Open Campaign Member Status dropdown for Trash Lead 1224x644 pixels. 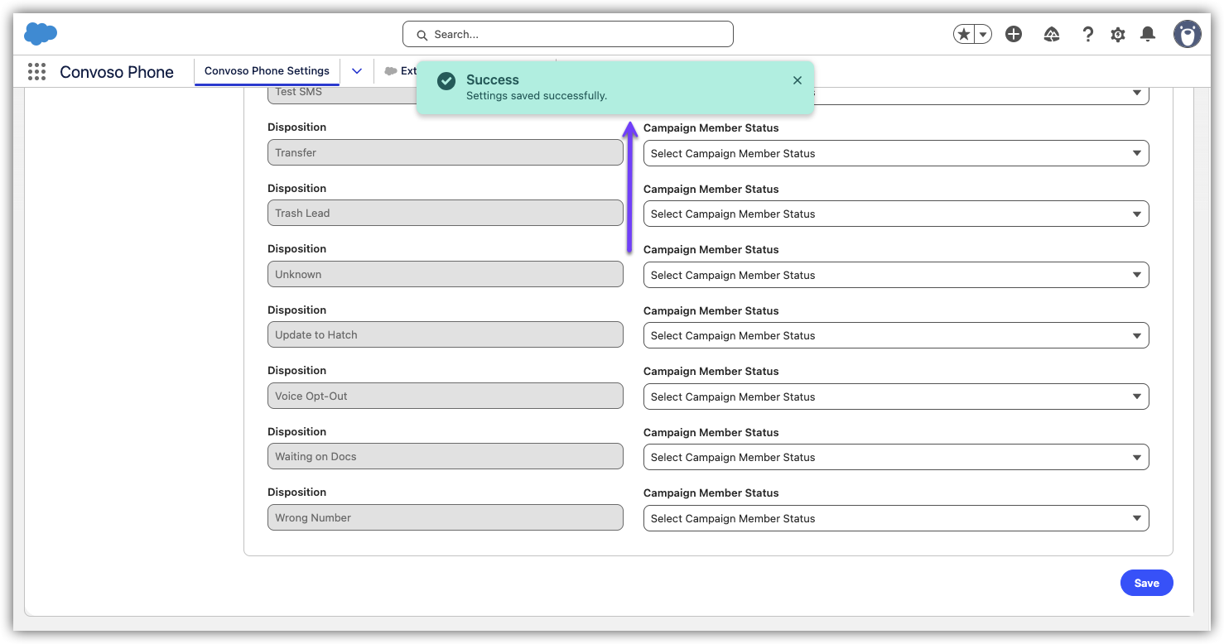coord(895,214)
